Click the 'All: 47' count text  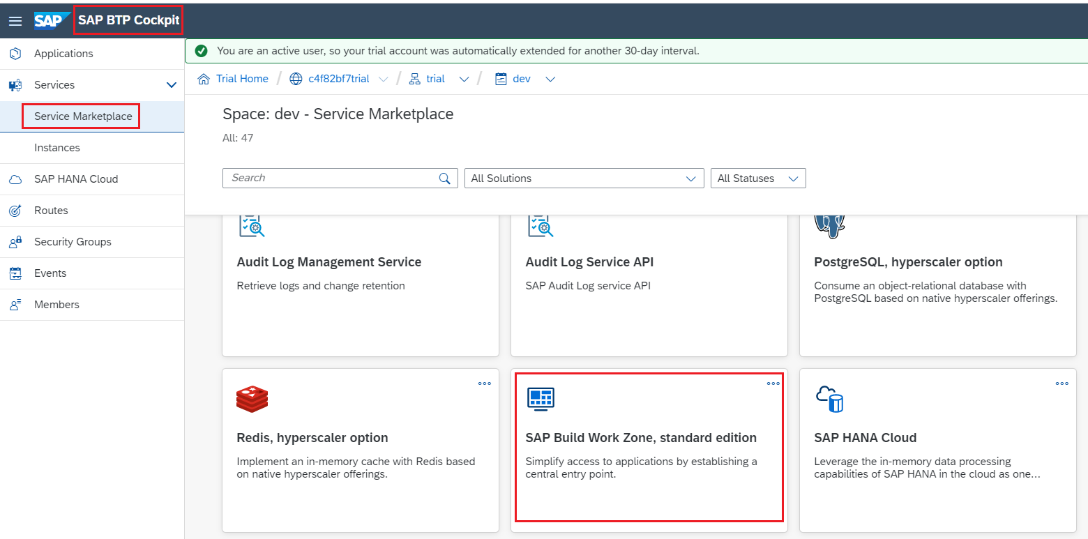coord(238,138)
